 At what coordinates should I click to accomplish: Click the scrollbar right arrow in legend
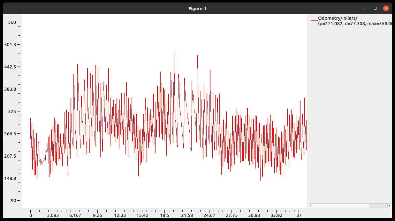[x=389, y=206]
